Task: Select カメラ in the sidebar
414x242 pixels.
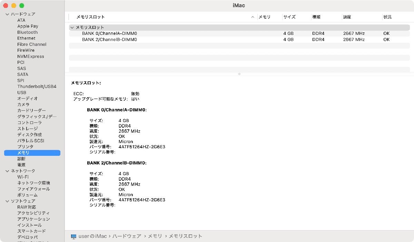Action: (x=22, y=104)
